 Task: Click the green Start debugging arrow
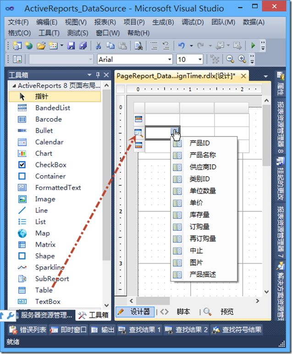pos(253,46)
